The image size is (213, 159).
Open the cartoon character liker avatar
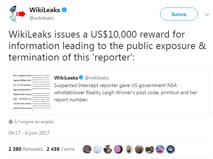160,149
